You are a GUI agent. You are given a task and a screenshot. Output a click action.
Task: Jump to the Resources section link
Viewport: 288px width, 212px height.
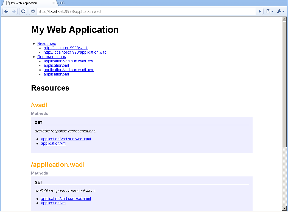click(x=47, y=43)
